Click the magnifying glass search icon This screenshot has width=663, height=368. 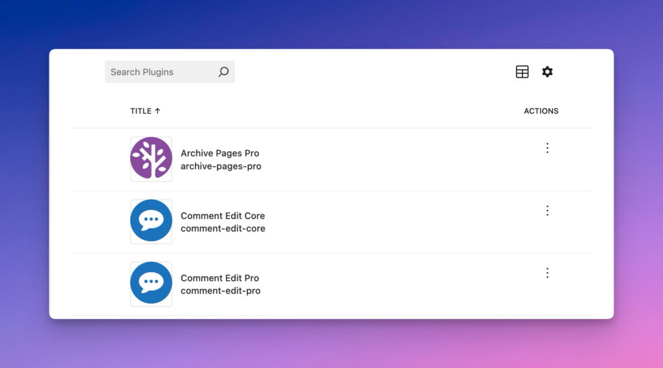[223, 72]
